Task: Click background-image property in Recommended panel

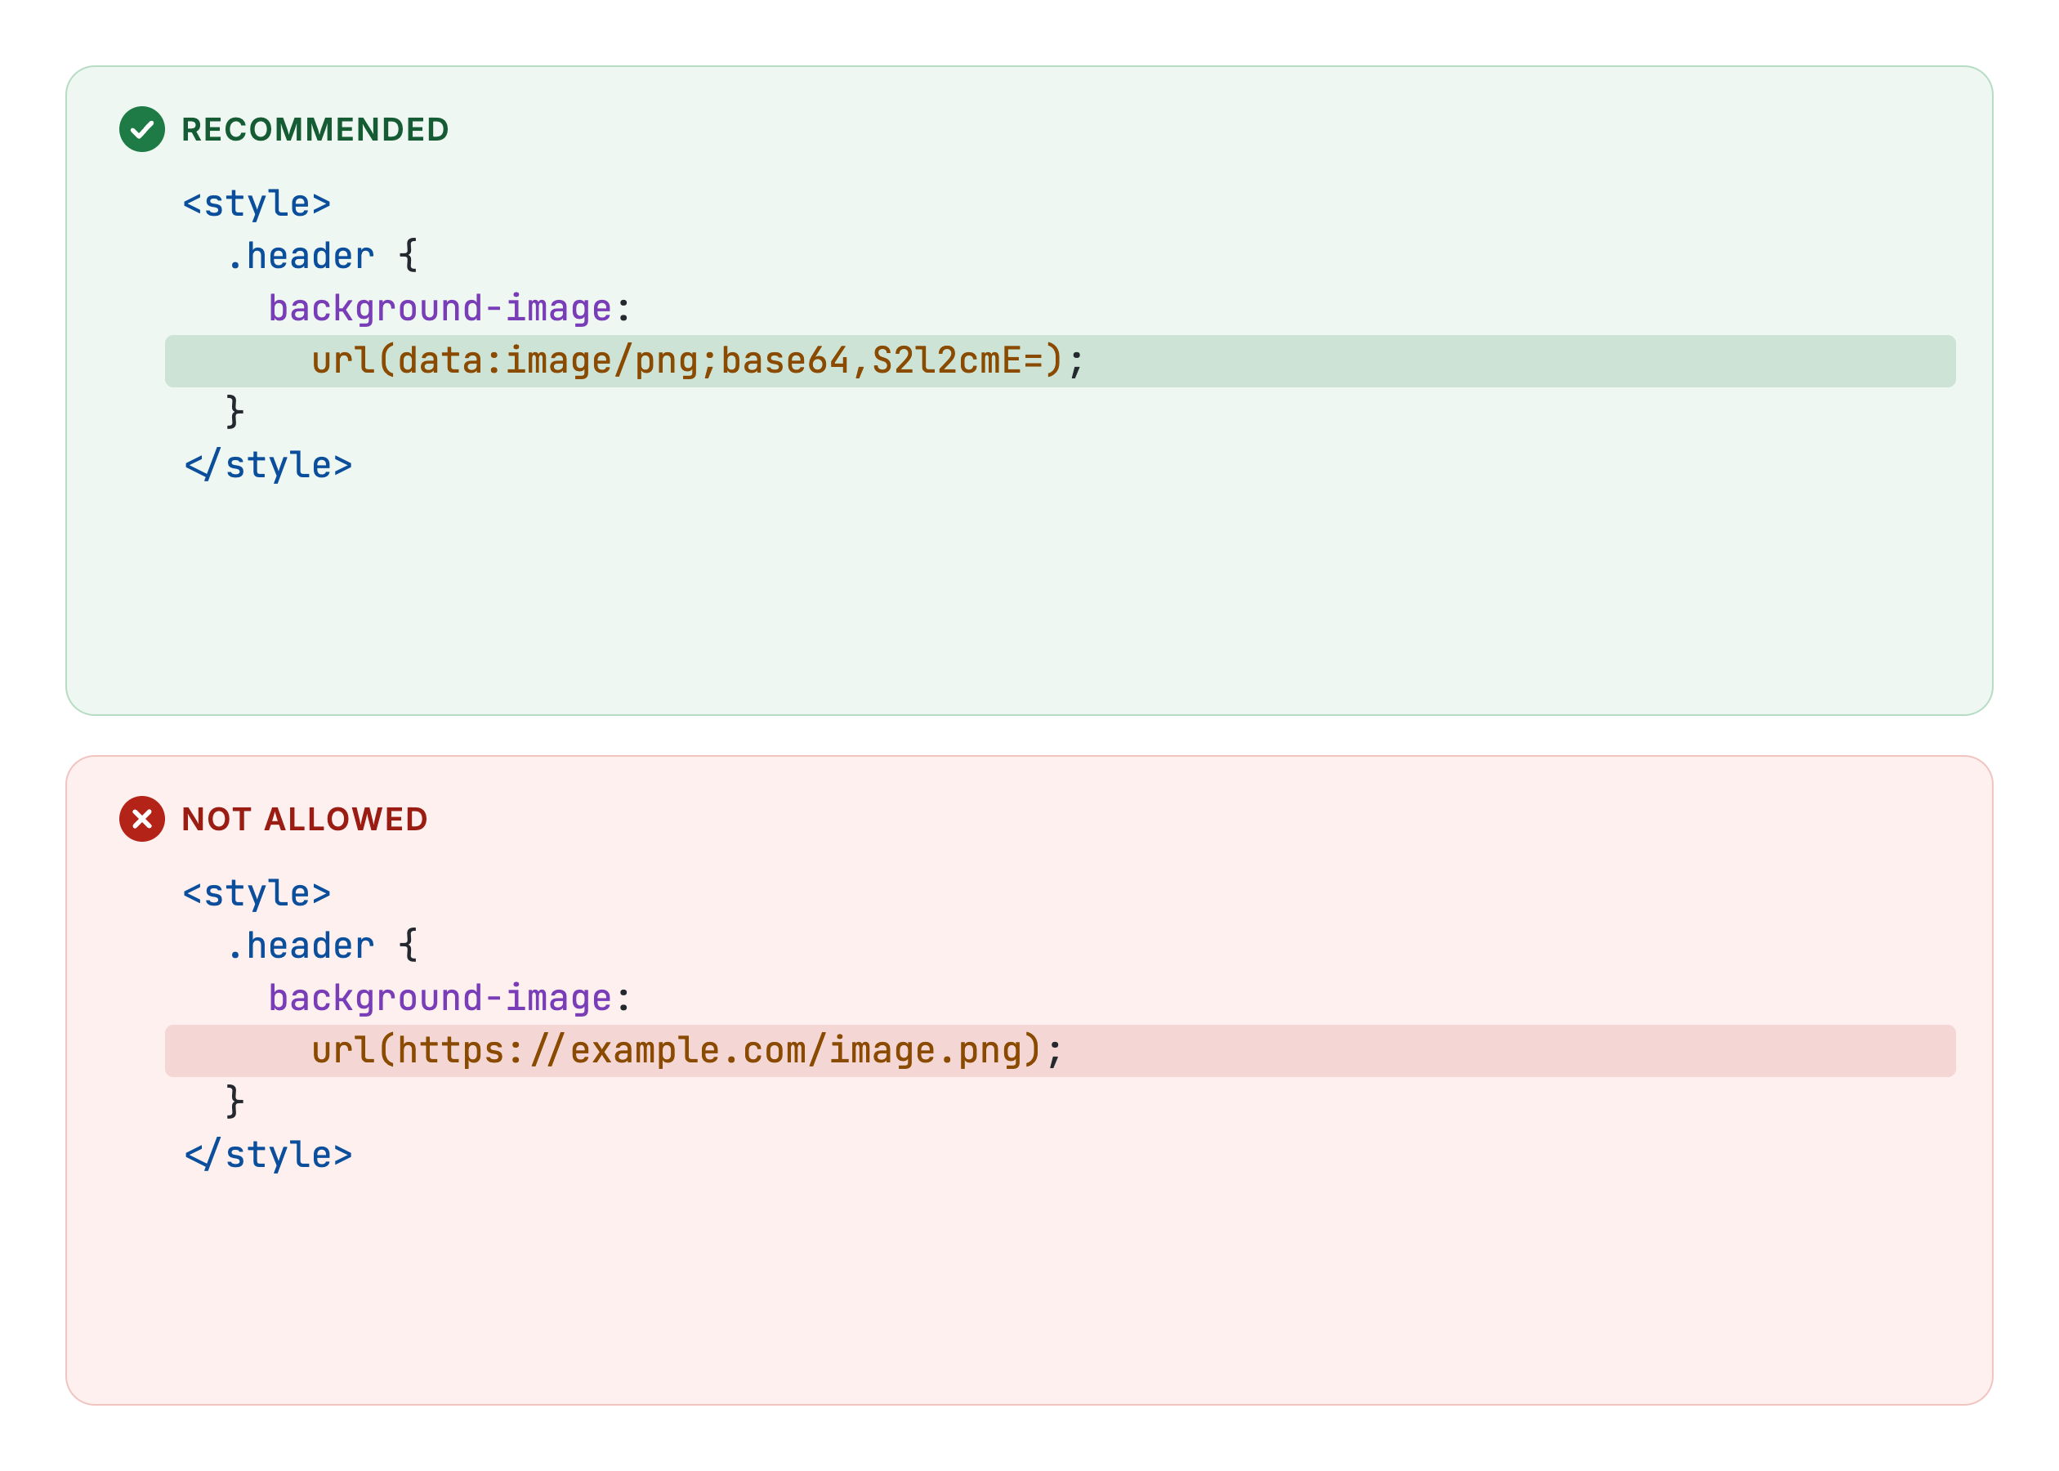Action: coord(440,309)
